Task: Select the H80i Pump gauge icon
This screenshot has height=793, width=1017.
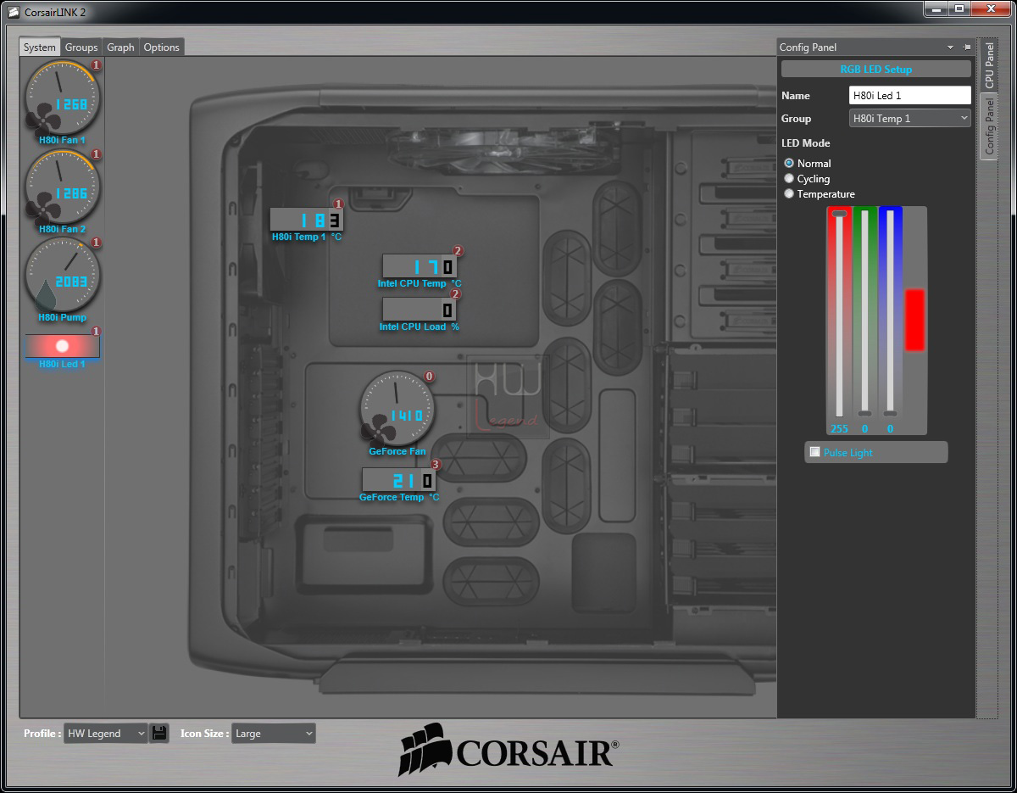Action: click(62, 274)
